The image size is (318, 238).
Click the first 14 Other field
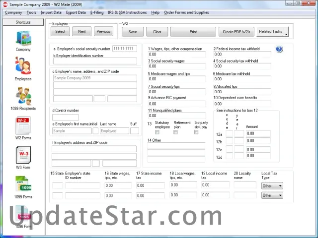point(176,146)
